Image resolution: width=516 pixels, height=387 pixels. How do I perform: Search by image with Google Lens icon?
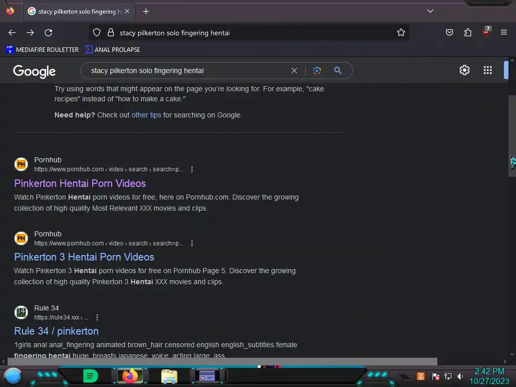[316, 71]
